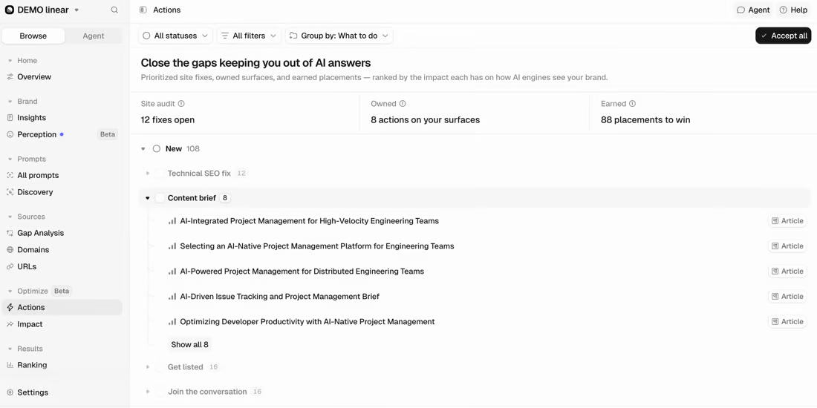Open AI-Driven Issue Tracking brief
The height and width of the screenshot is (408, 817).
(280, 297)
